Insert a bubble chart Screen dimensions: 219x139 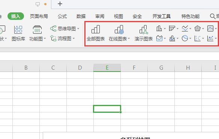210,38
